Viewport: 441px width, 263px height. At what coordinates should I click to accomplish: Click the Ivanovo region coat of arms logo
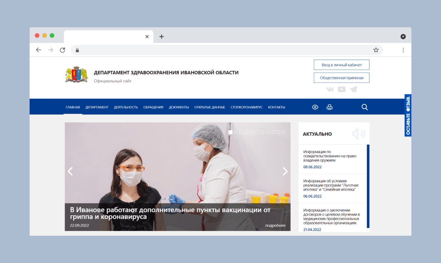(77, 75)
